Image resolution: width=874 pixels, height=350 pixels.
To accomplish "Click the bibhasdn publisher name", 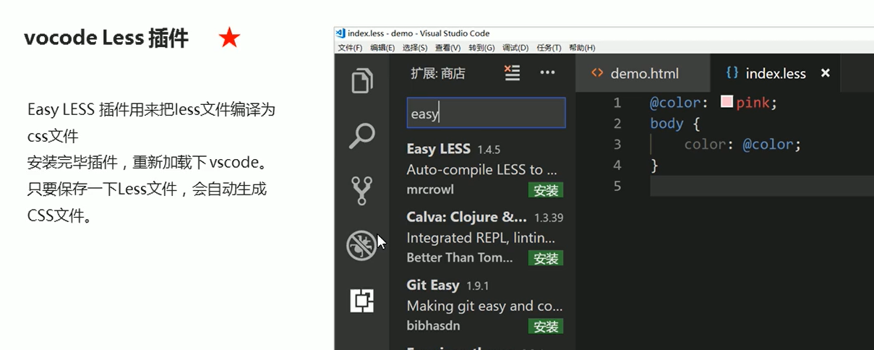I will coord(433,325).
